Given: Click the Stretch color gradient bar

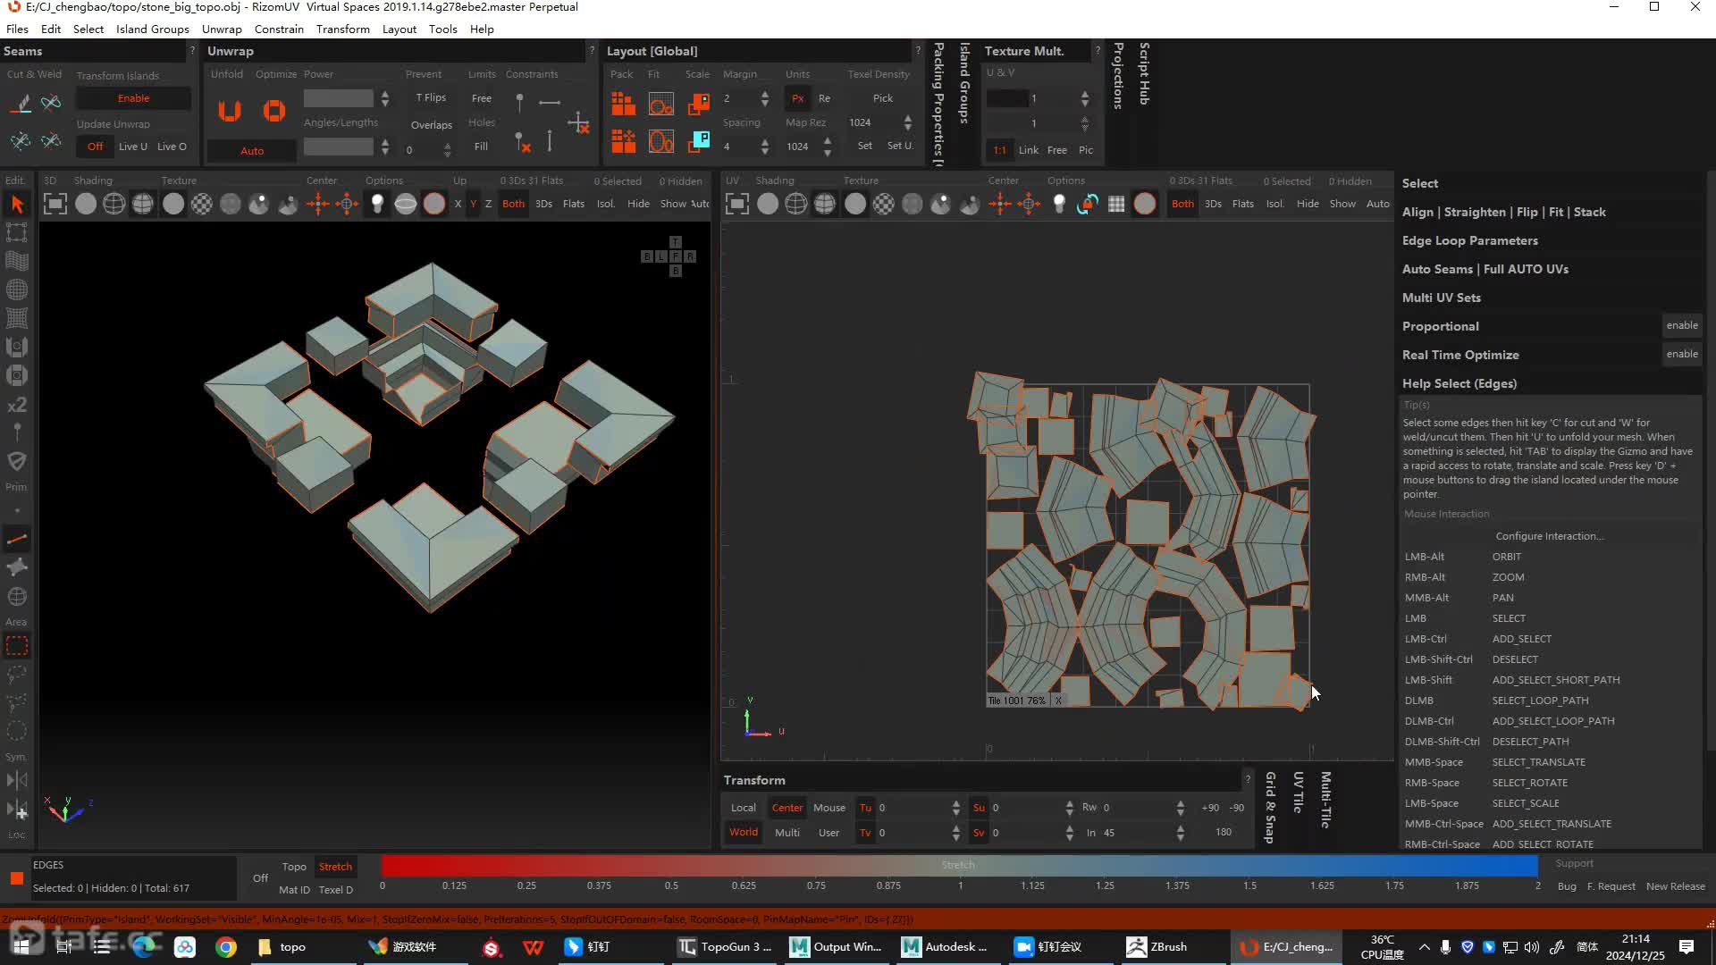Looking at the screenshot, I should (959, 865).
